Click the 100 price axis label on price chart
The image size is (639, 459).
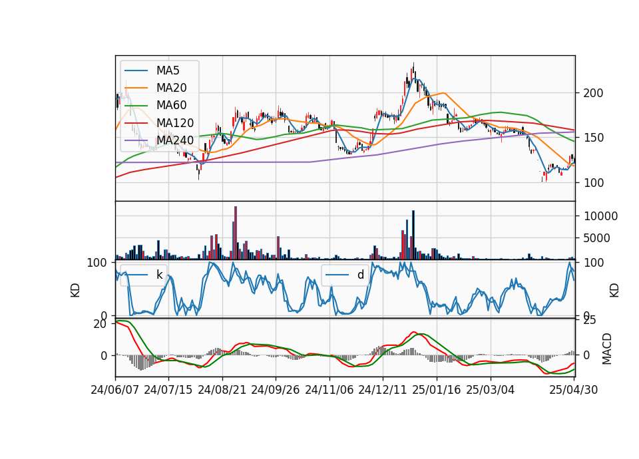(x=593, y=183)
